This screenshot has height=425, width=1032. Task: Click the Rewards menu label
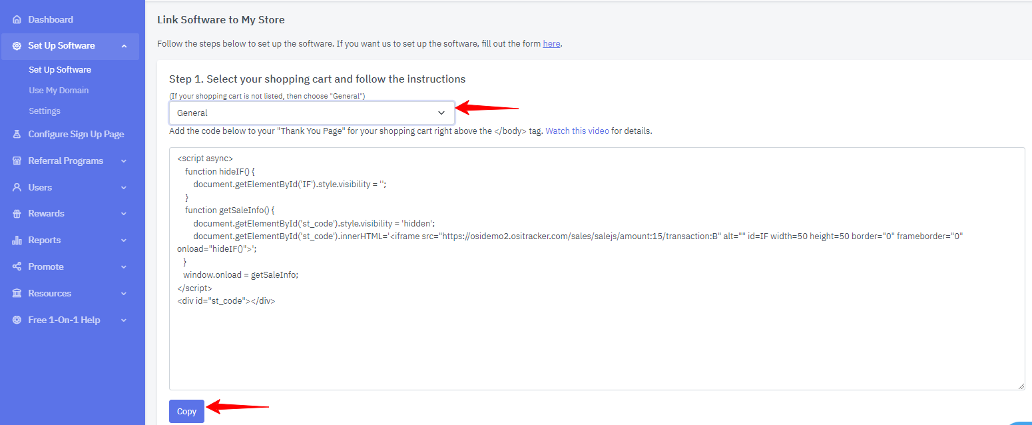(46, 214)
